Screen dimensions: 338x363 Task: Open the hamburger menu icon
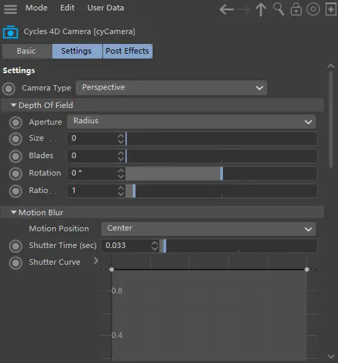[10, 9]
